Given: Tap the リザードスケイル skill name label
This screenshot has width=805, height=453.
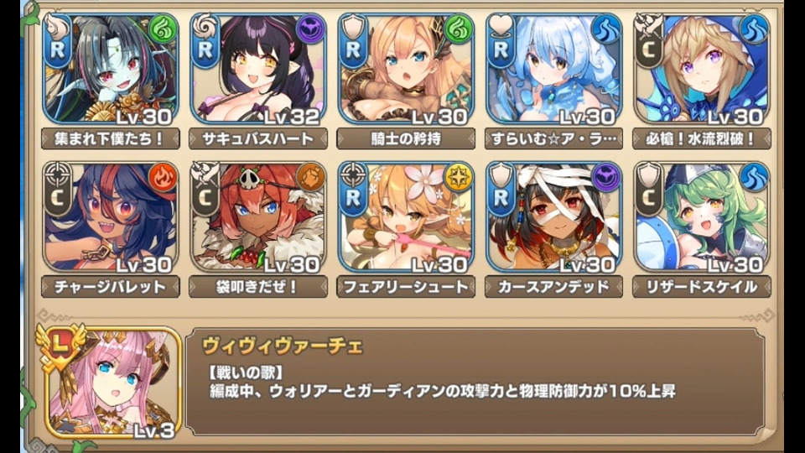Looking at the screenshot, I should [x=702, y=287].
